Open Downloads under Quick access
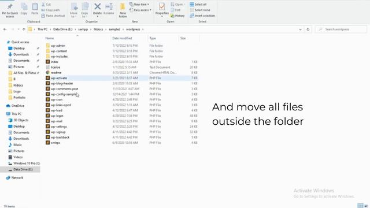 coord(21,54)
